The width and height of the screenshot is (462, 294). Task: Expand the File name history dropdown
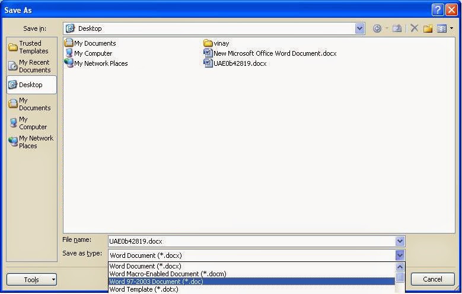(x=400, y=241)
